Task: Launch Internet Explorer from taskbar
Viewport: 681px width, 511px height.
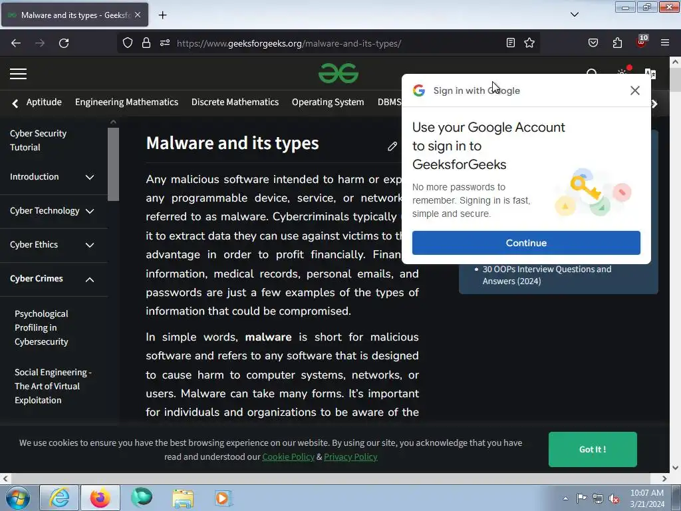Action: 59,498
